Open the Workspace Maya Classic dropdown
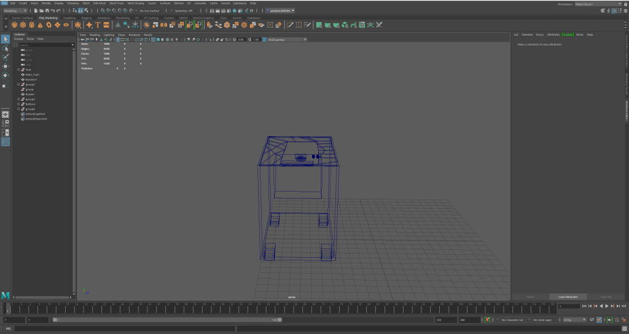 click(597, 4)
